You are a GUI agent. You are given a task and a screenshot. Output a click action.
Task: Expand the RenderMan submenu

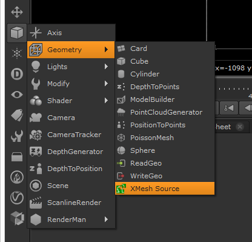tap(71, 220)
